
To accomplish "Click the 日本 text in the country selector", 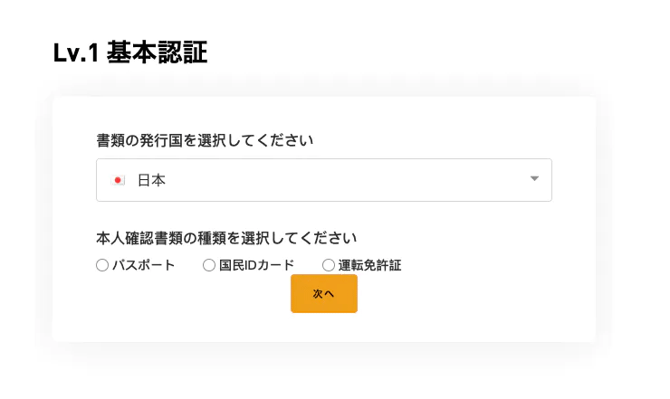I will (x=151, y=180).
